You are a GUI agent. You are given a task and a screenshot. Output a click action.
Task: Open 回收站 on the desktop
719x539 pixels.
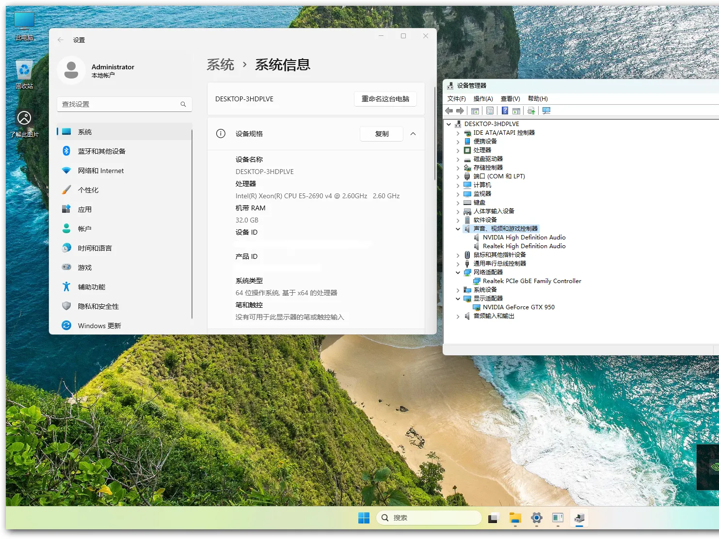pos(24,69)
